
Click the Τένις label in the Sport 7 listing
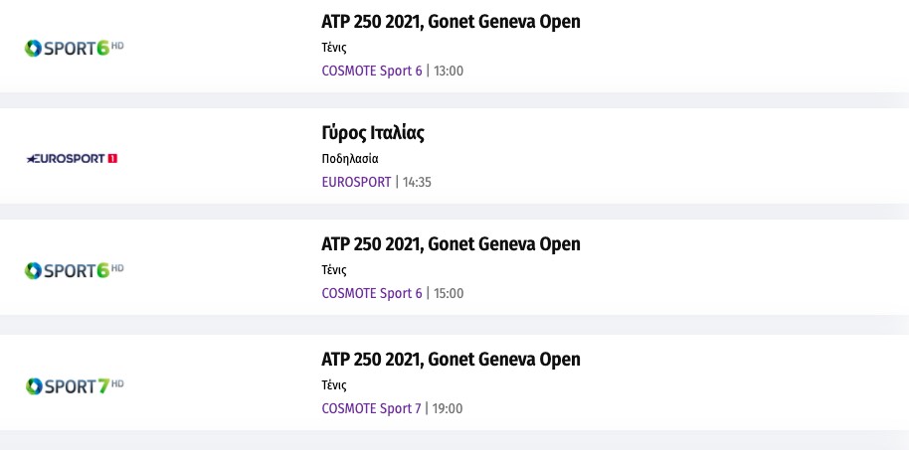click(334, 384)
